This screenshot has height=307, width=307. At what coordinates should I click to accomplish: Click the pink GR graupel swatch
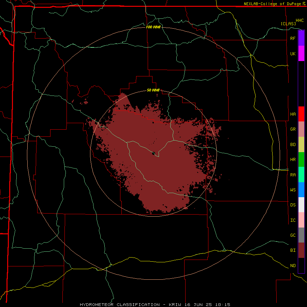pyautogui.click(x=301, y=129)
